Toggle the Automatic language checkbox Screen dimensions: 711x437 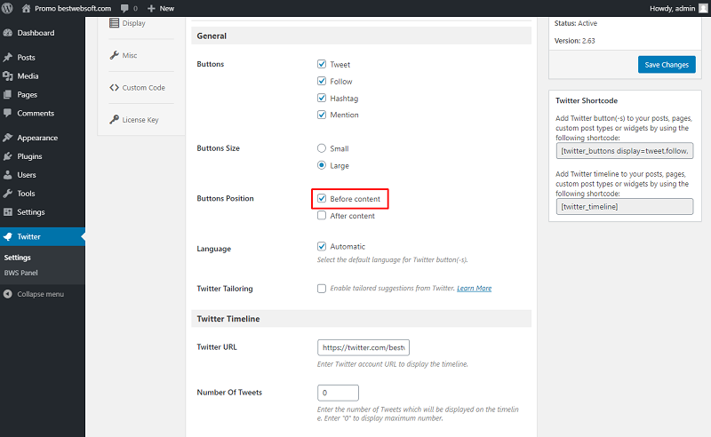(322, 246)
